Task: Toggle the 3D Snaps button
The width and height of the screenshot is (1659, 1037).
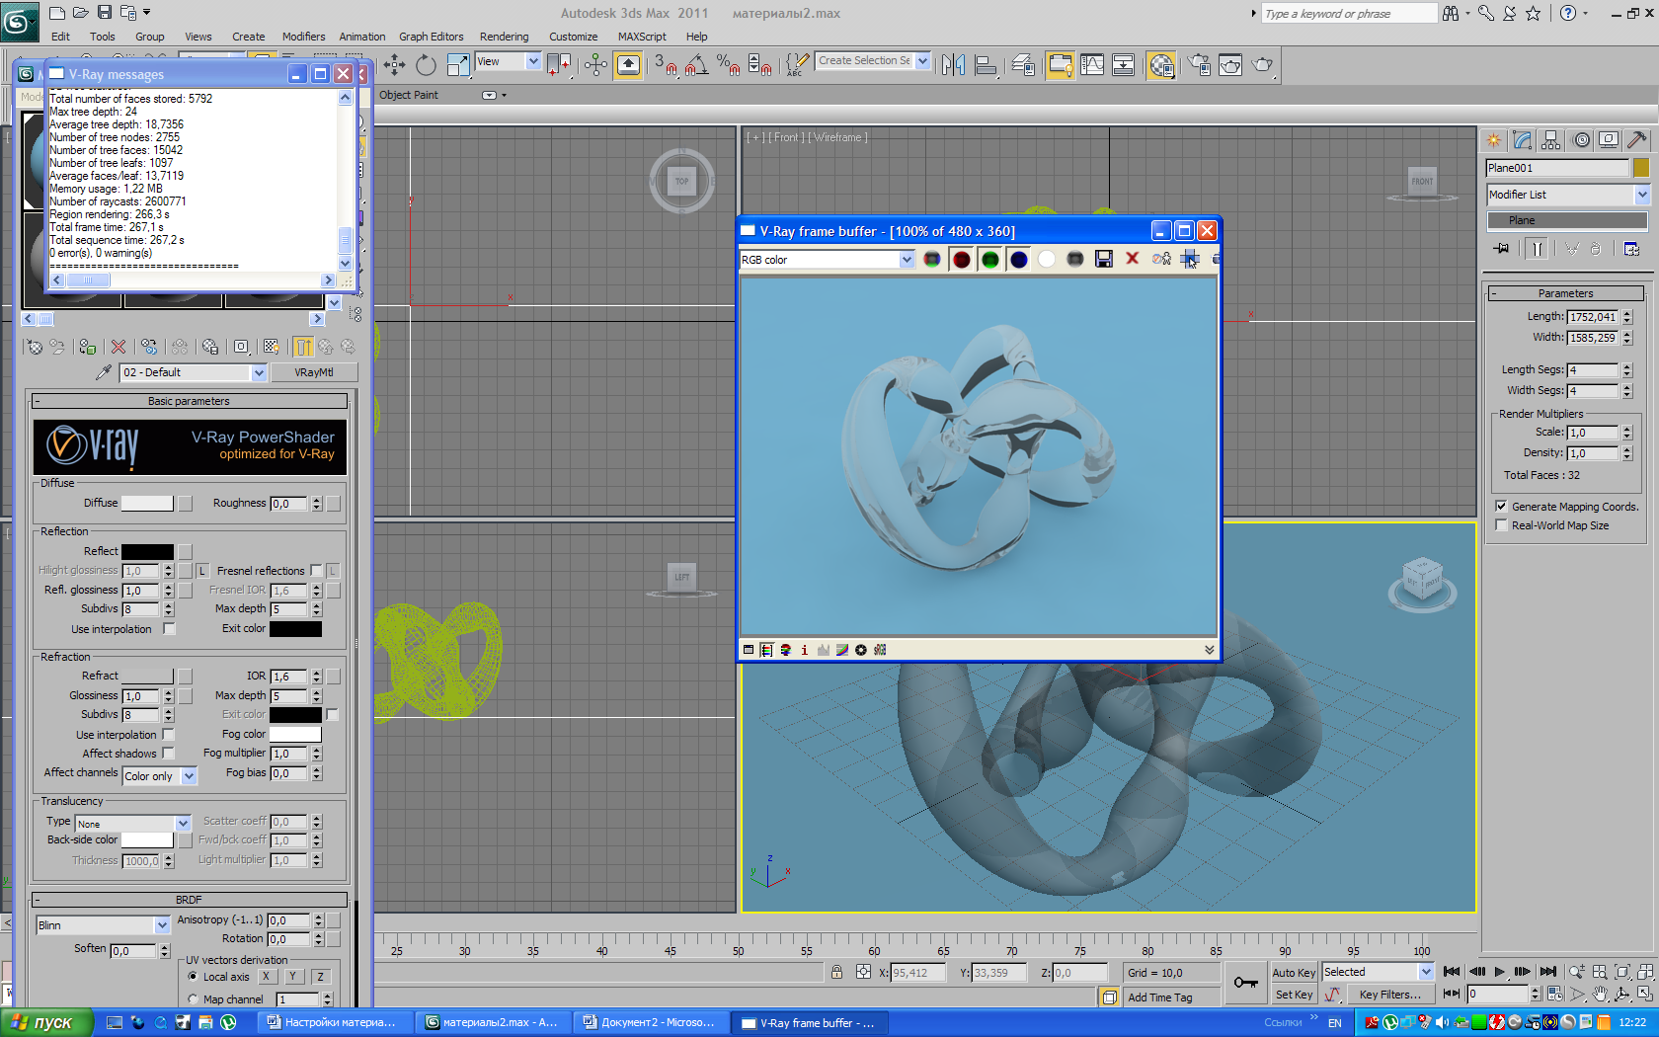Action: [666, 65]
